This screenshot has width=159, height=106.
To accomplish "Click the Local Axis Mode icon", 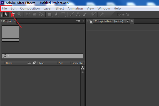I will click(119, 15).
